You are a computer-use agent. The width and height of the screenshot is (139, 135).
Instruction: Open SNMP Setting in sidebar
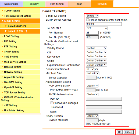coord(20,52)
